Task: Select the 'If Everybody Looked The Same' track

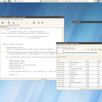Action: [79, 69]
